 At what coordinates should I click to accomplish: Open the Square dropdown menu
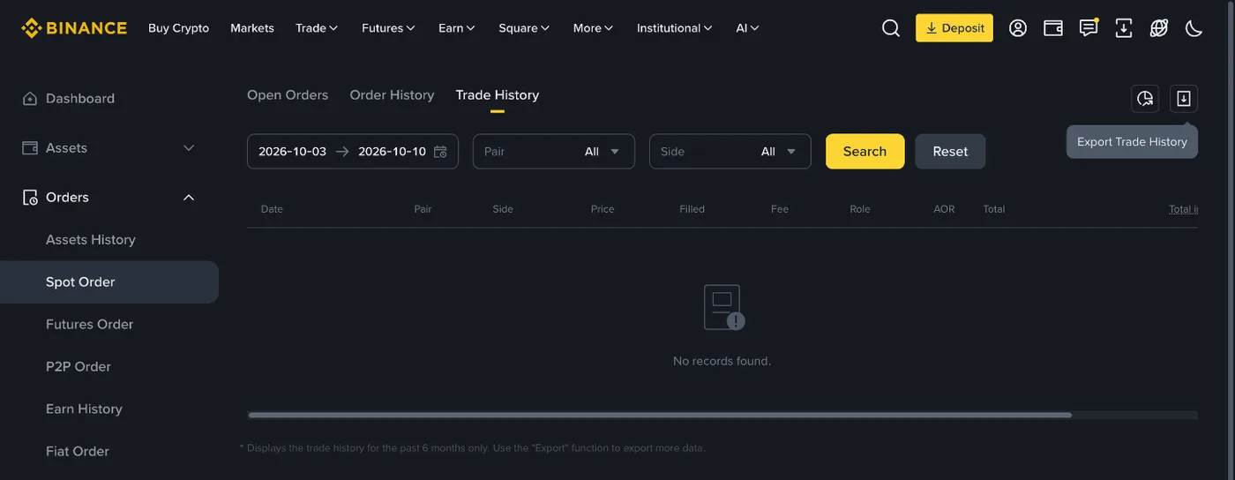click(524, 28)
